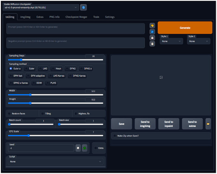Screen dimensions: 217x174
Task: Click the green recycle icon to reuse seed
Action: point(85,148)
